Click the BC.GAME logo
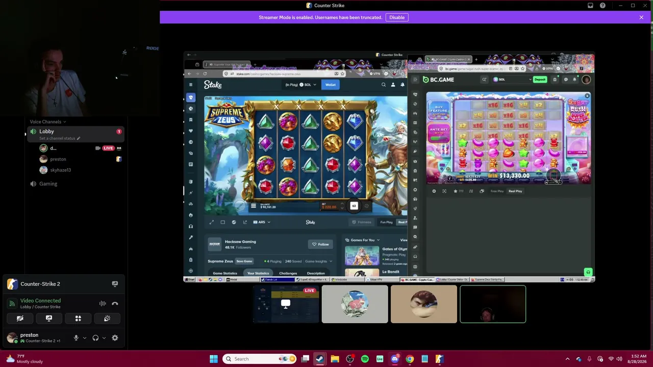653x367 pixels. pyautogui.click(x=438, y=80)
